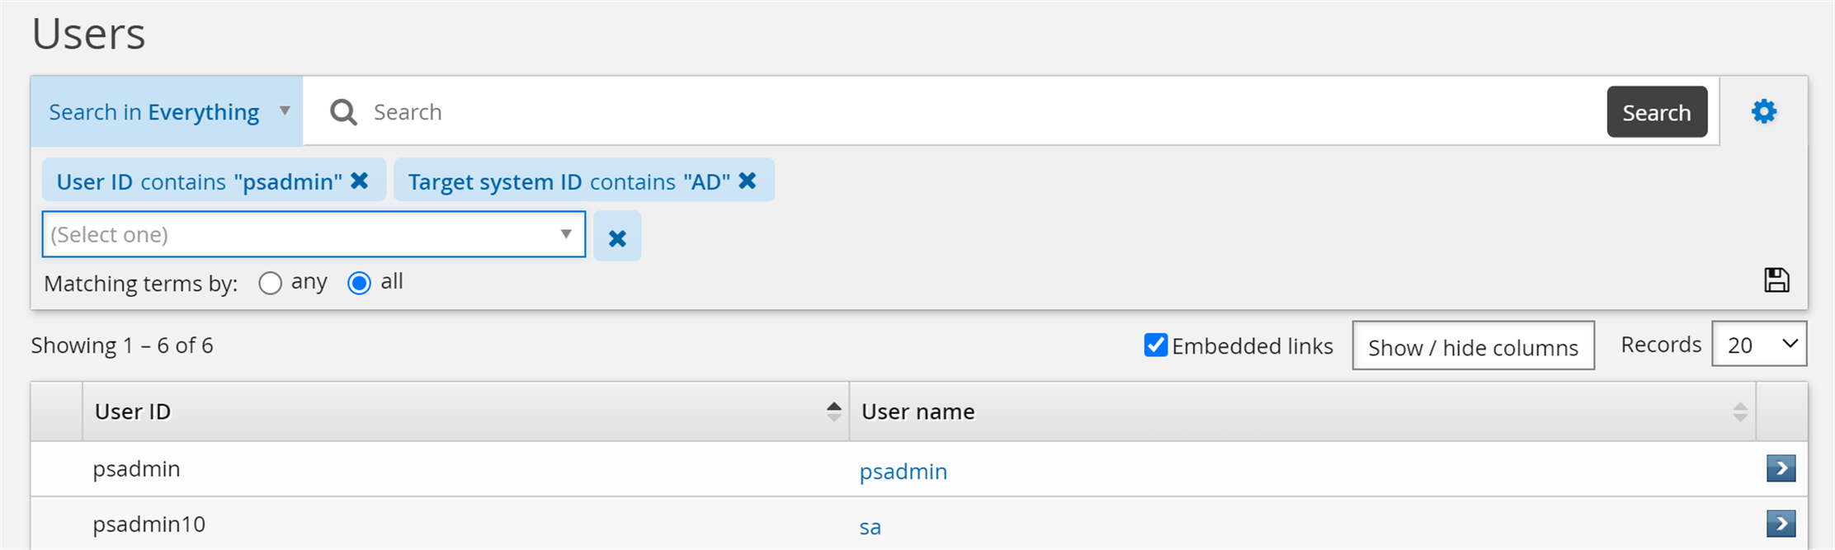Screen dimensions: 1835x550
Task: Remove the Target system ID contains AD filter
Action: 748,181
